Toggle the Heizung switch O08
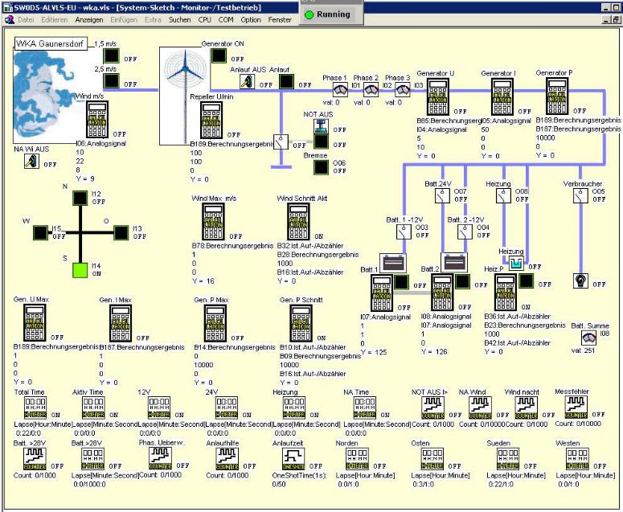The height and width of the screenshot is (512, 623). tap(503, 195)
